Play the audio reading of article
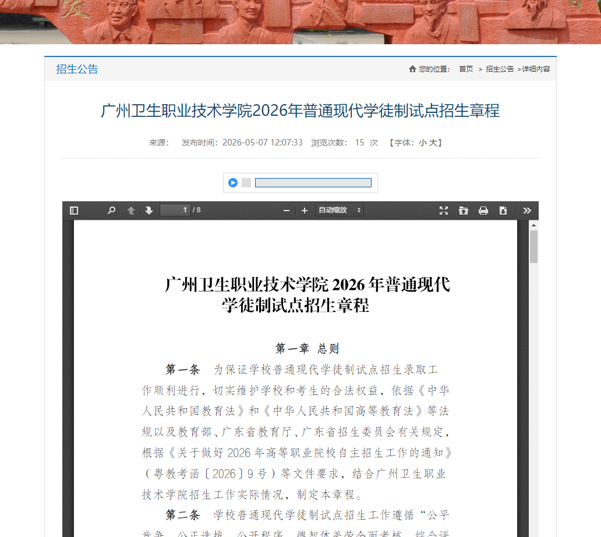601x537 pixels. (x=233, y=183)
